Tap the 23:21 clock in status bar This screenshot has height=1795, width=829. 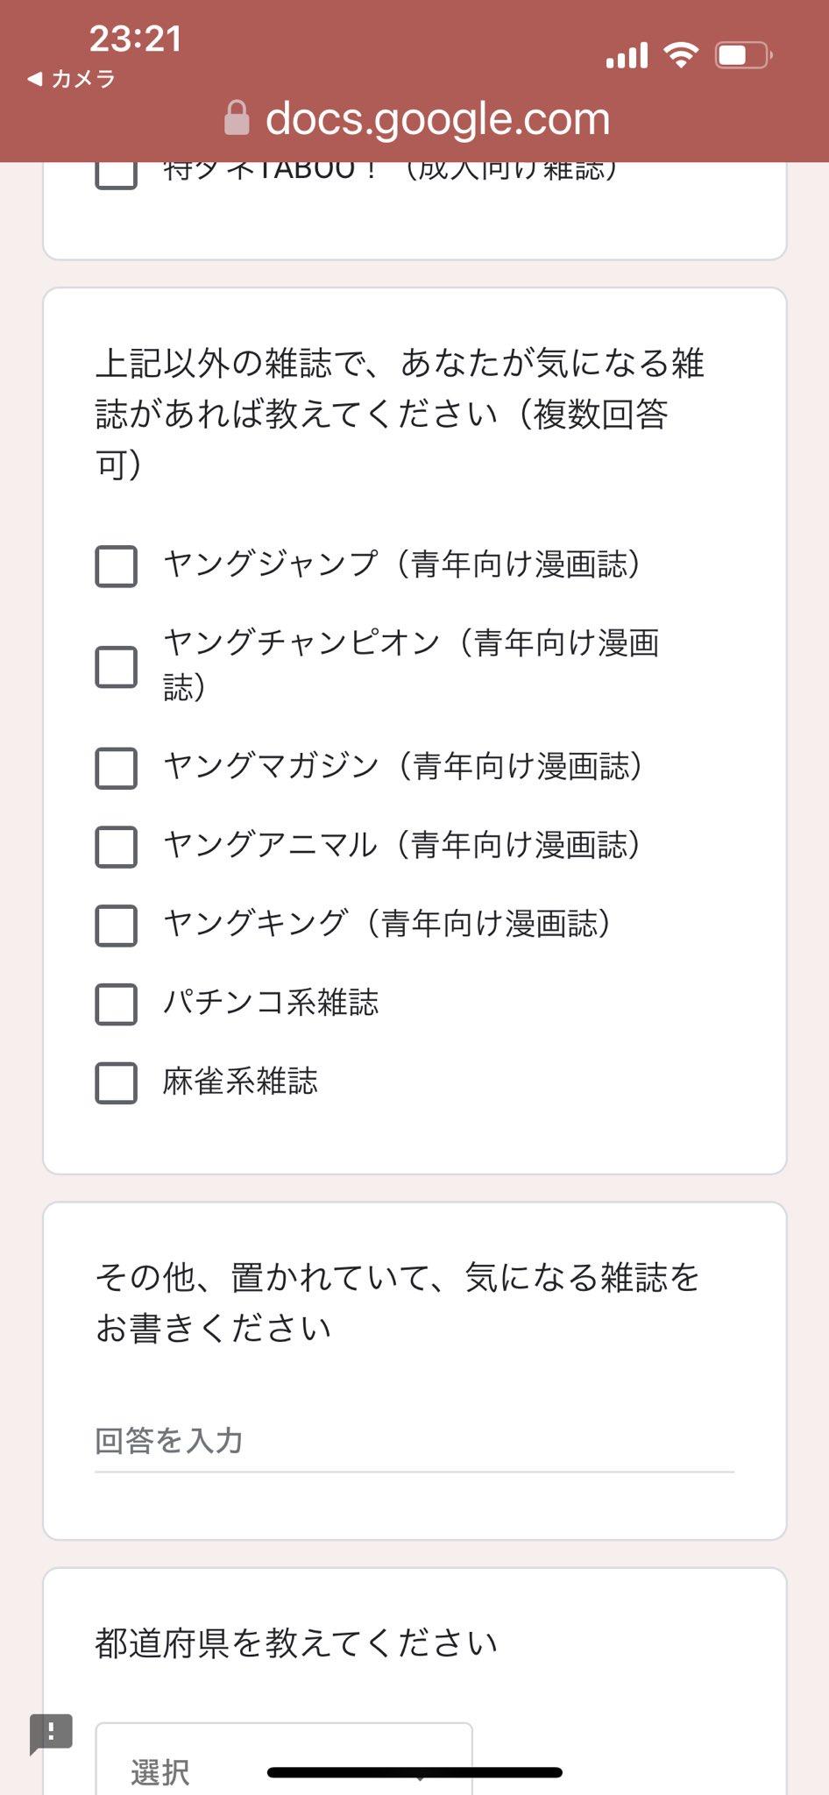pos(135,39)
